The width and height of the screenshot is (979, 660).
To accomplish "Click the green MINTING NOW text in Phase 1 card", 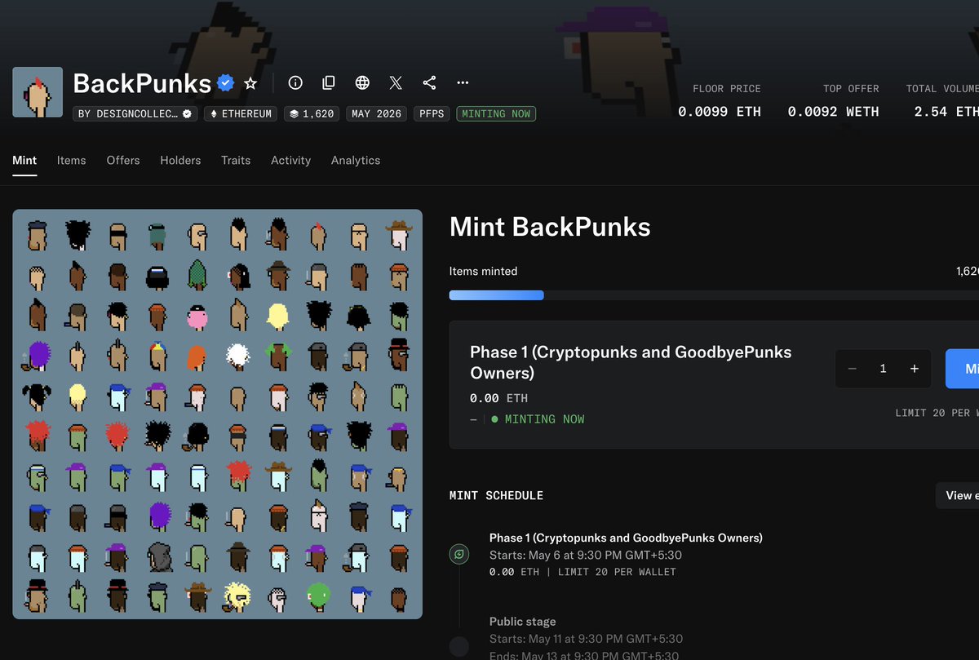I will point(544,419).
